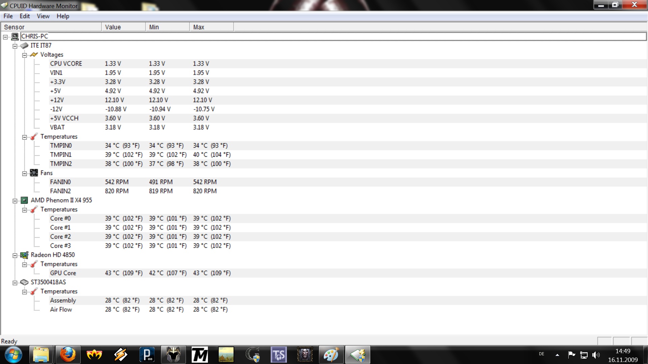This screenshot has width=648, height=364.
Task: Click the Voltages lightning icon
Action: pos(34,55)
